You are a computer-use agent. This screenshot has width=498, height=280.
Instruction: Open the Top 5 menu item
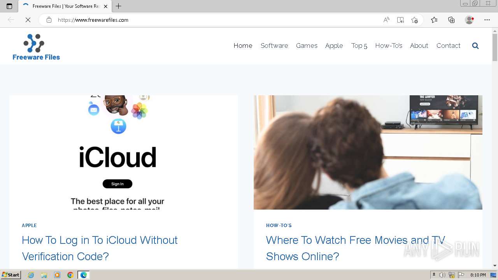359,45
